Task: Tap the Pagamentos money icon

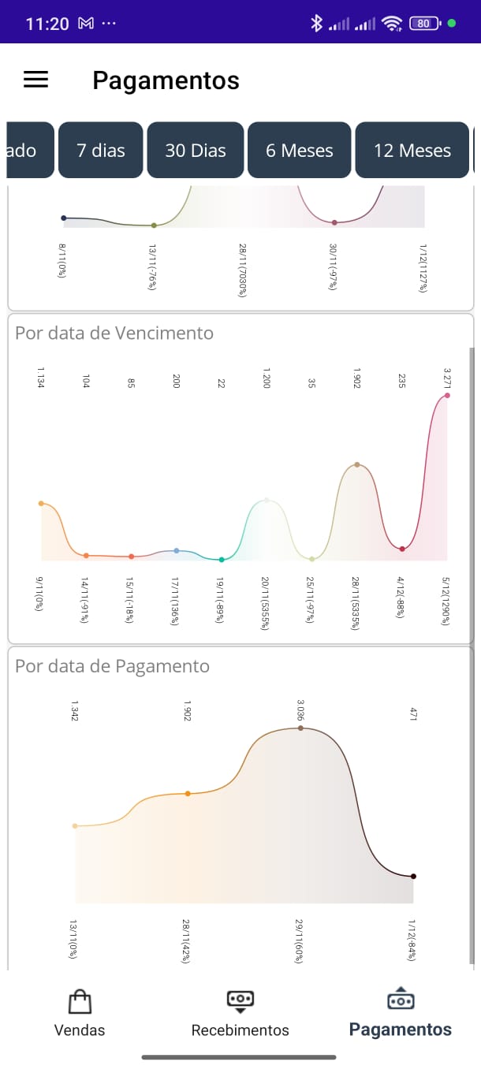Action: pyautogui.click(x=401, y=999)
